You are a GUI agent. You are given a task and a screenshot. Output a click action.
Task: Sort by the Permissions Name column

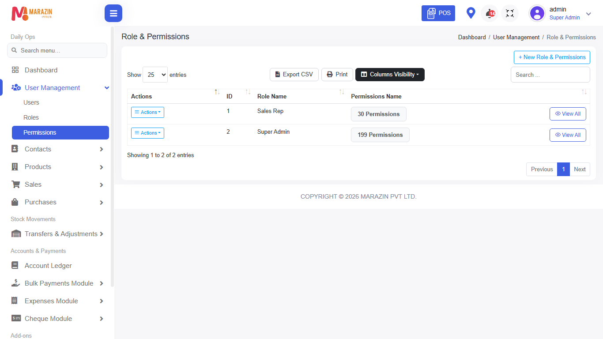pos(468,96)
